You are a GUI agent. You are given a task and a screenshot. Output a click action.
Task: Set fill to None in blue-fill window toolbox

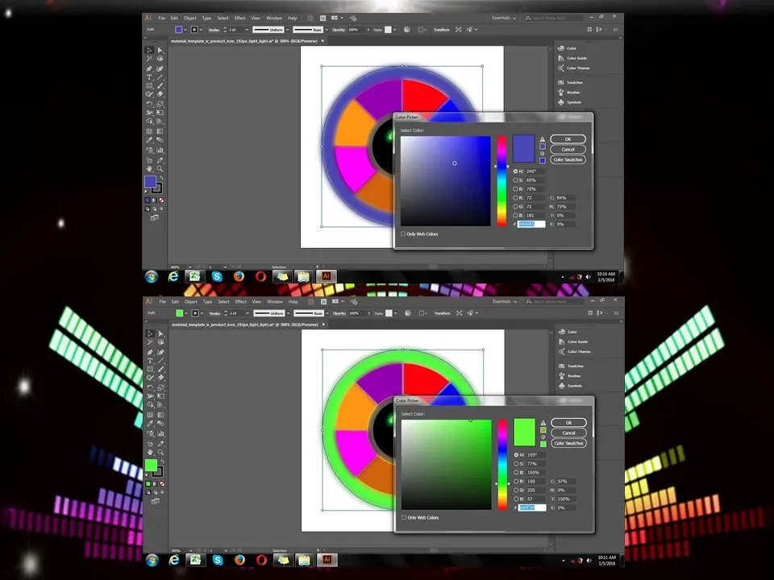tap(161, 201)
